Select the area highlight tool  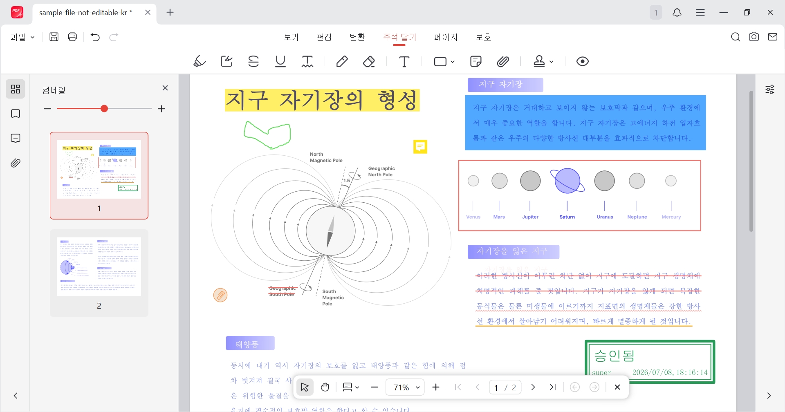click(227, 61)
